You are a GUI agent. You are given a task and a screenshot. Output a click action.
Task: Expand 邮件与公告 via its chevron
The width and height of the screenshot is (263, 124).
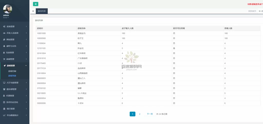[26, 46]
